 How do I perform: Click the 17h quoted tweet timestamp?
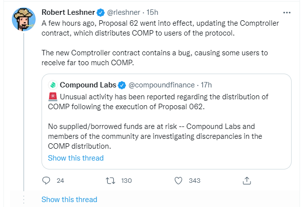205,84
